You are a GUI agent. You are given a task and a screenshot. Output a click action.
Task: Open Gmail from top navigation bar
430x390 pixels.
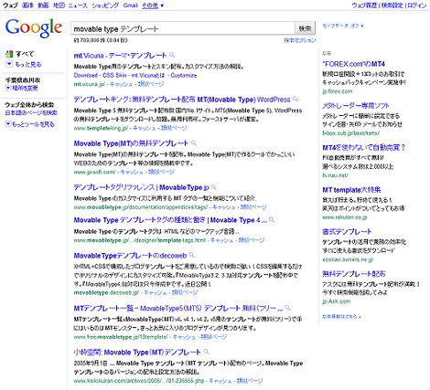(131, 5)
